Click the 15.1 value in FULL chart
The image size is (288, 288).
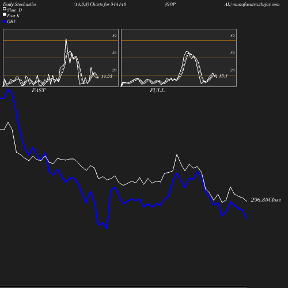tap(223, 76)
